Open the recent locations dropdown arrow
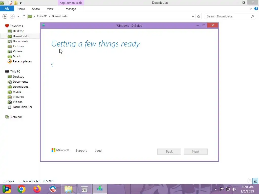The image size is (259, 194). (18, 16)
